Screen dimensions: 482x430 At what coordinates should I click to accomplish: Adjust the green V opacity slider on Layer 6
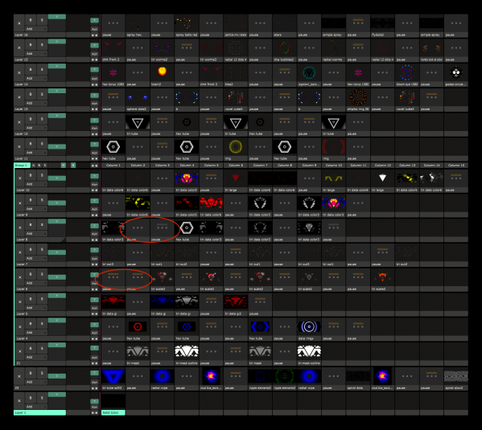coord(57,277)
